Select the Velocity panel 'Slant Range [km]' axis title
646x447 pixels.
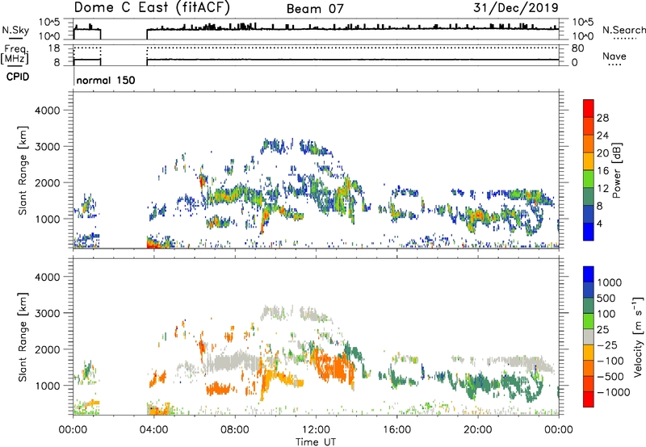click(23, 336)
